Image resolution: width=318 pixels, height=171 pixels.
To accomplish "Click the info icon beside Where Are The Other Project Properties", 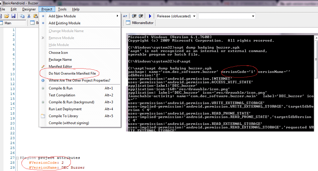I will (x=43, y=80).
